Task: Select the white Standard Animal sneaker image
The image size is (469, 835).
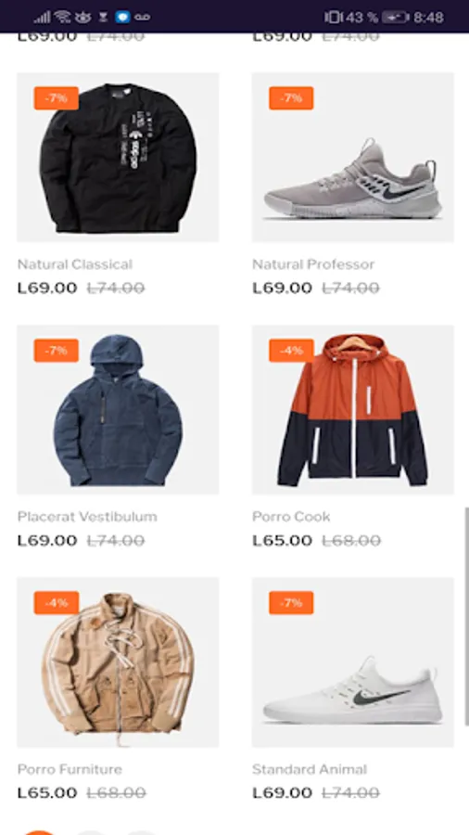Action: point(352,662)
